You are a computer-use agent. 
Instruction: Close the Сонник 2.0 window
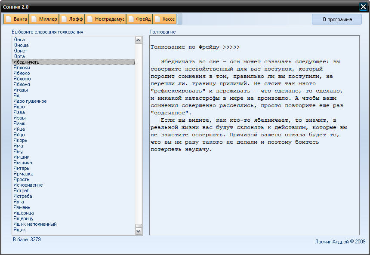tap(363, 6)
